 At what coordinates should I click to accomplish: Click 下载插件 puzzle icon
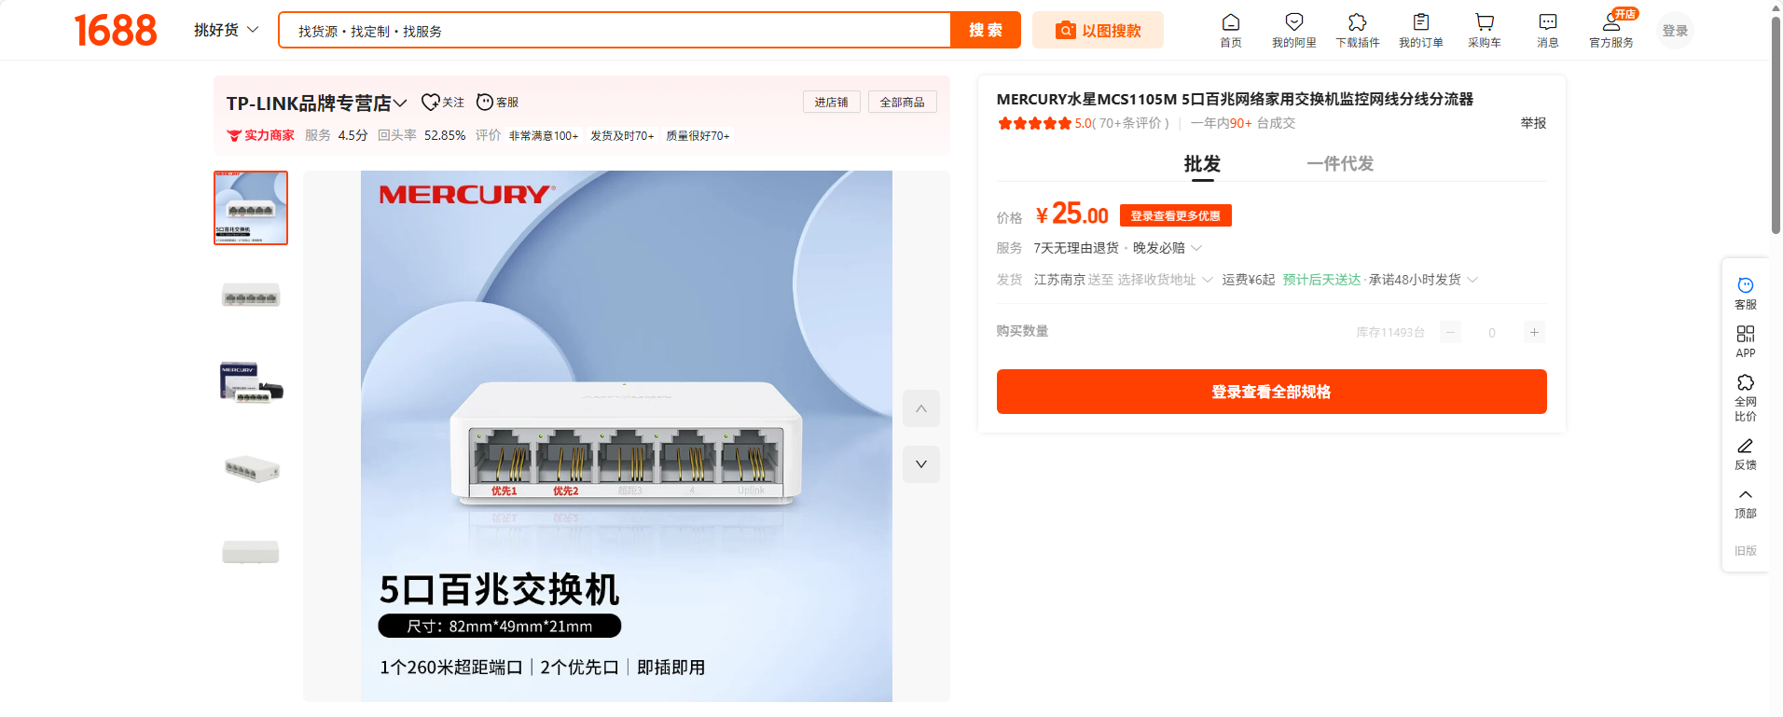1358,30
